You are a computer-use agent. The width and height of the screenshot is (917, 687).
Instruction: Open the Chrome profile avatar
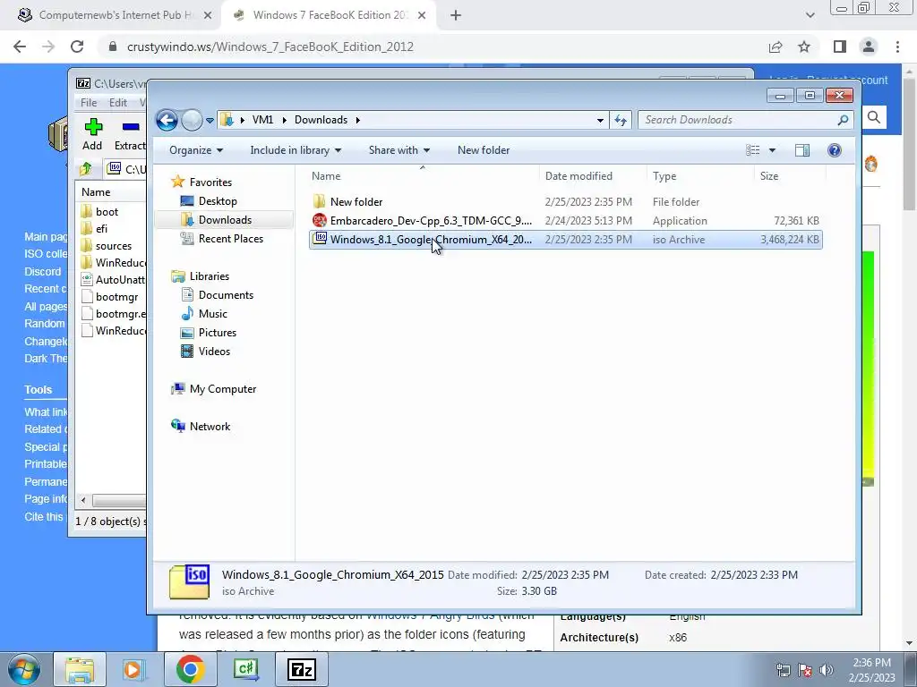pos(869,47)
